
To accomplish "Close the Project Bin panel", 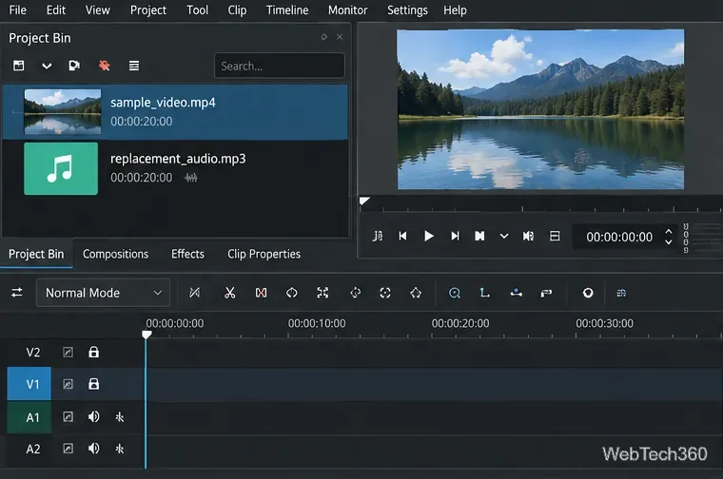I will click(340, 37).
